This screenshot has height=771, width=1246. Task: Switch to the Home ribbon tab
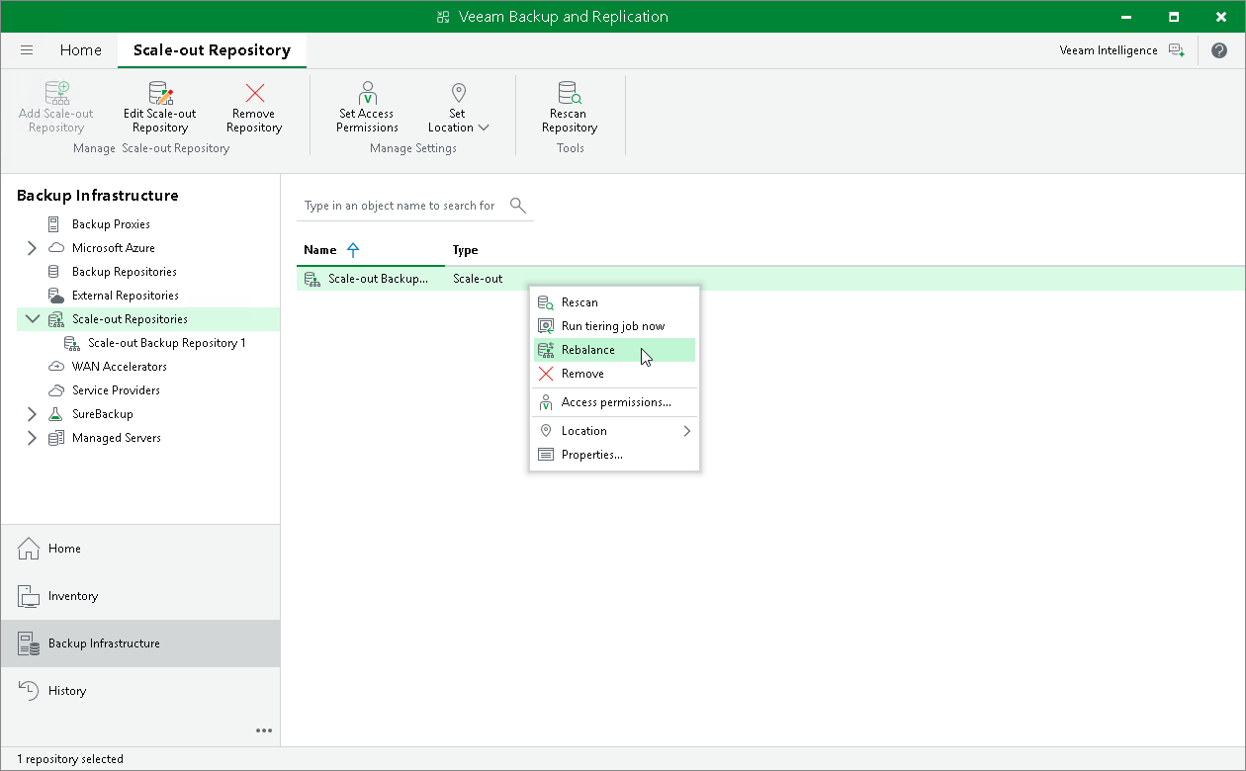(80, 50)
